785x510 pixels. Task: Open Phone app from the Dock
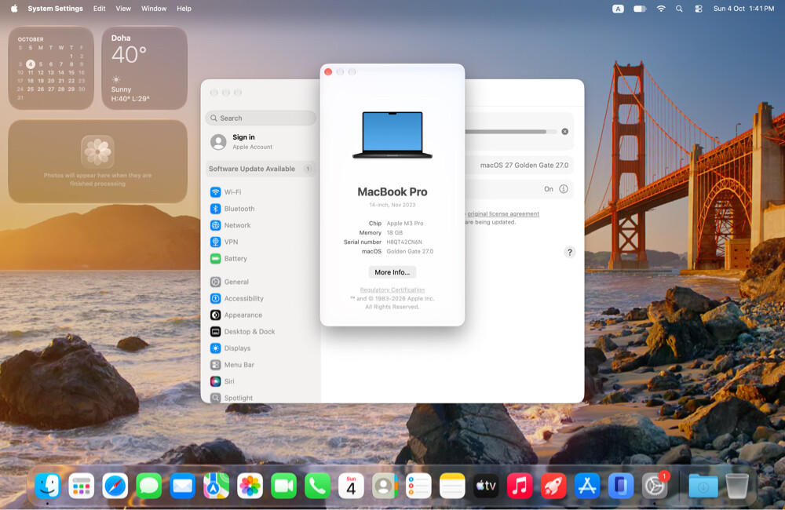[317, 486]
